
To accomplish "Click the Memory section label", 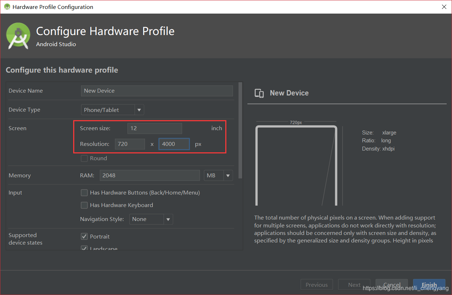I will point(20,176).
